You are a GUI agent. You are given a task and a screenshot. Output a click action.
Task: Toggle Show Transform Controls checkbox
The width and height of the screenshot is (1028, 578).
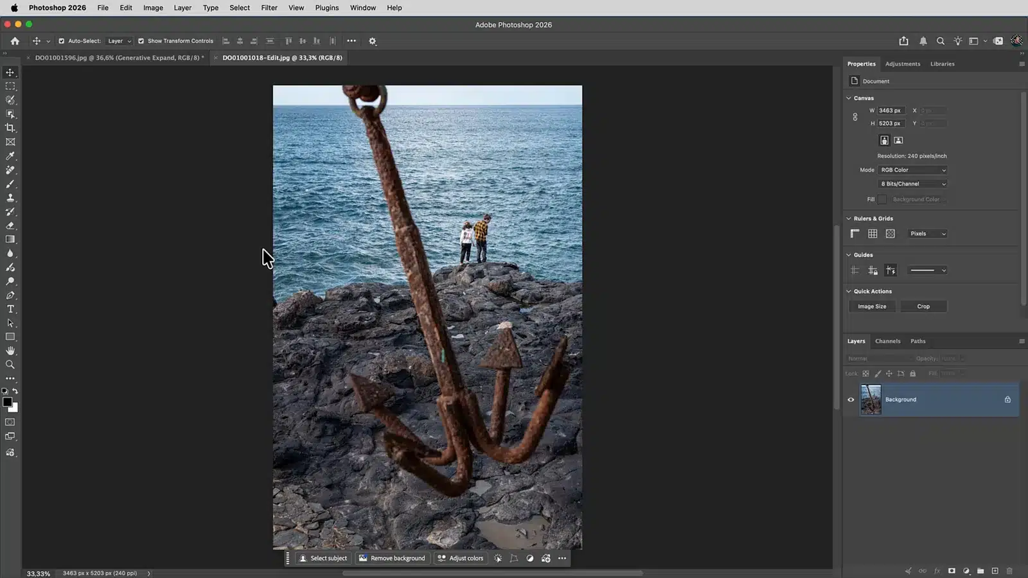point(141,41)
